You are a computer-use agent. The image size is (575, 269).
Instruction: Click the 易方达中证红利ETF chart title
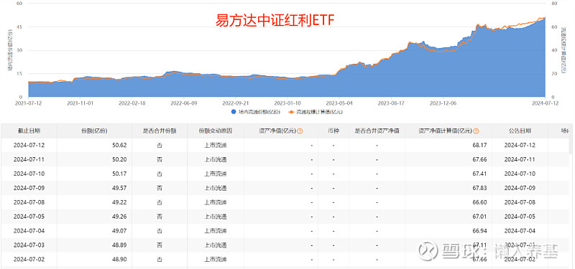coord(275,21)
